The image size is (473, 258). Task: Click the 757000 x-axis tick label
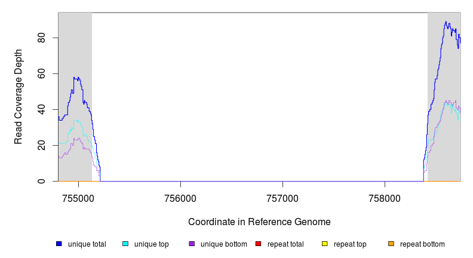click(x=283, y=199)
